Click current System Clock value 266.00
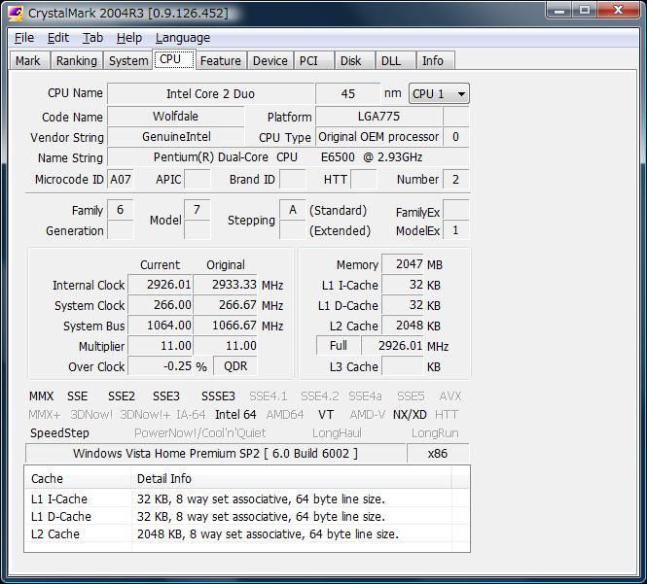Viewport: 647px width, 584px height. (x=161, y=305)
